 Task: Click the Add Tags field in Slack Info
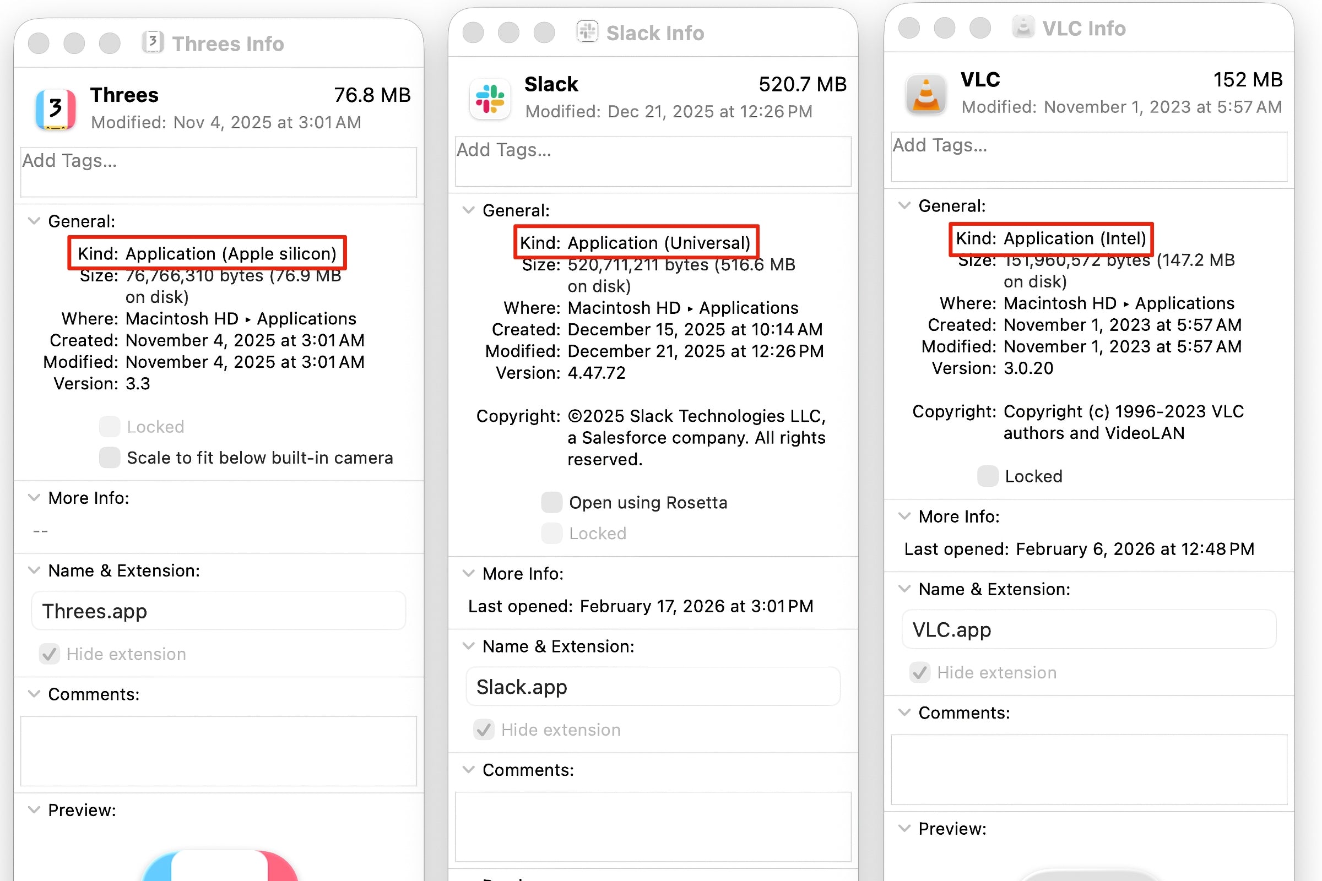(x=653, y=161)
